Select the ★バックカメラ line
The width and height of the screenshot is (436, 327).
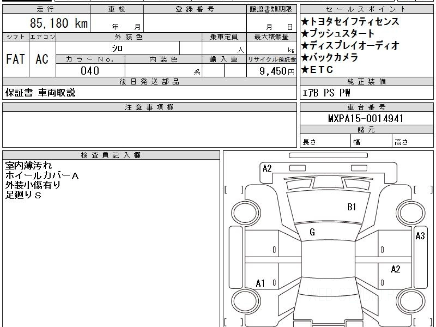coord(330,57)
